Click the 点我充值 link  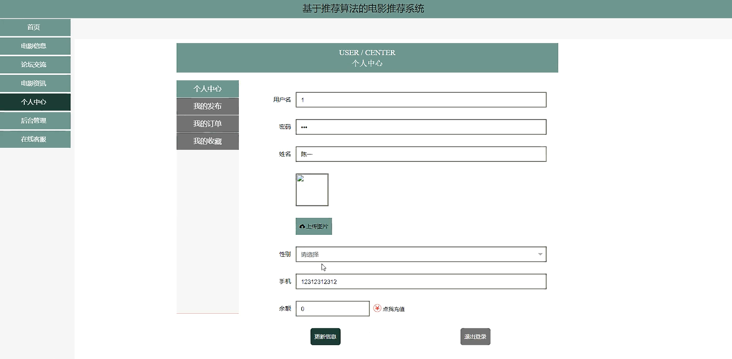tap(393, 309)
